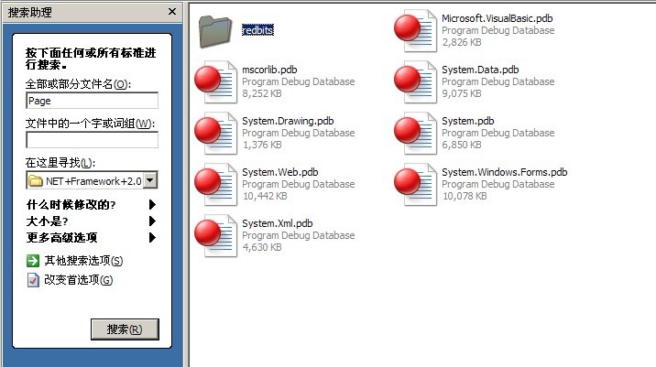Select the redbits folder icon

[x=217, y=30]
